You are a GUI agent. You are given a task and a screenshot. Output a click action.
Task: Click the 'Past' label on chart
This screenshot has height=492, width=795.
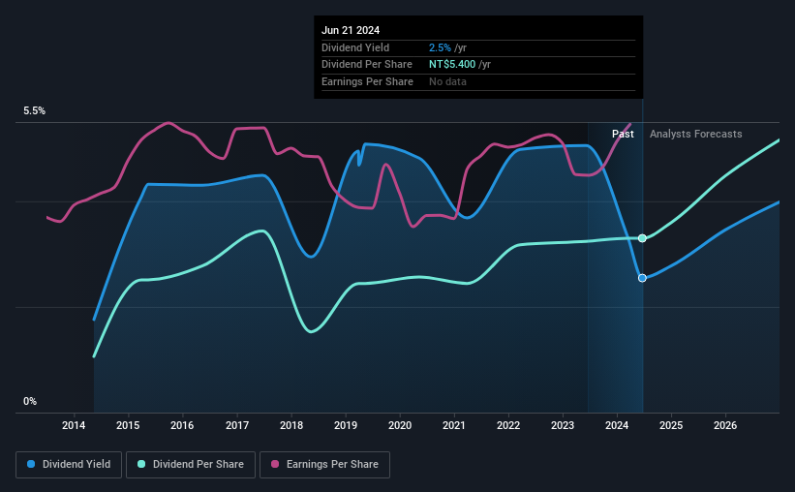[623, 134]
